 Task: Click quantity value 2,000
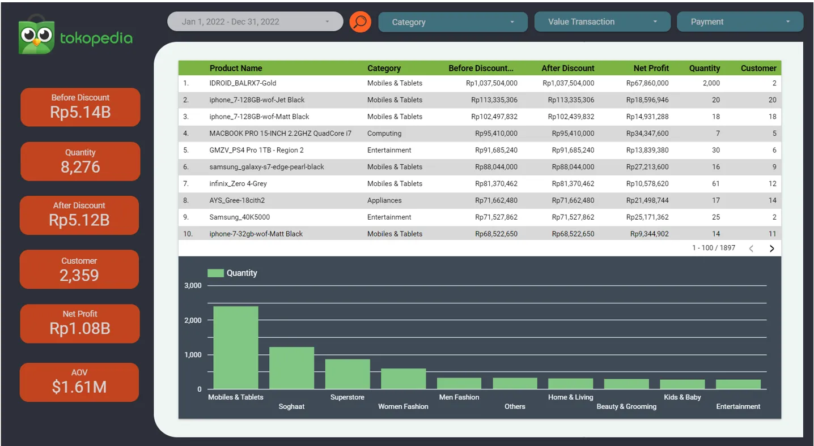click(x=711, y=83)
